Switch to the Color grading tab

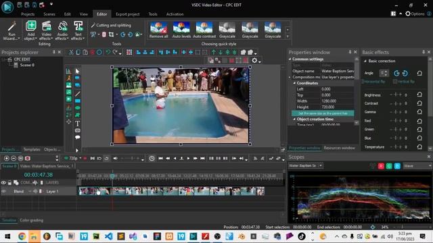coord(32,220)
